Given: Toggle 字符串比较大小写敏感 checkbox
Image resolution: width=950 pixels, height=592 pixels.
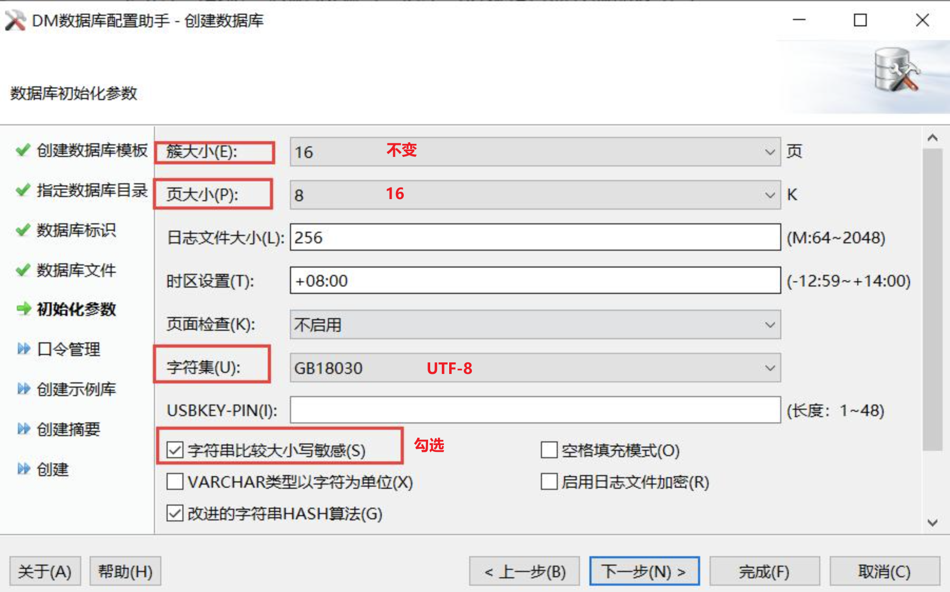Looking at the screenshot, I should (175, 450).
